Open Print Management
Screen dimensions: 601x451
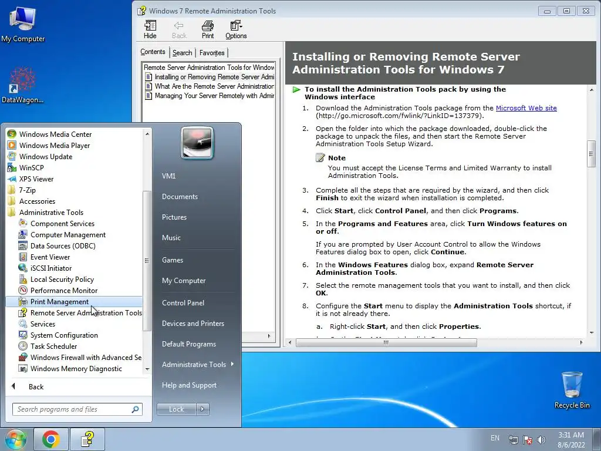pyautogui.click(x=73, y=302)
